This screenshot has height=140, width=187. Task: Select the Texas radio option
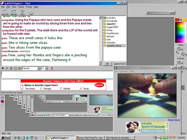(x=81, y=89)
